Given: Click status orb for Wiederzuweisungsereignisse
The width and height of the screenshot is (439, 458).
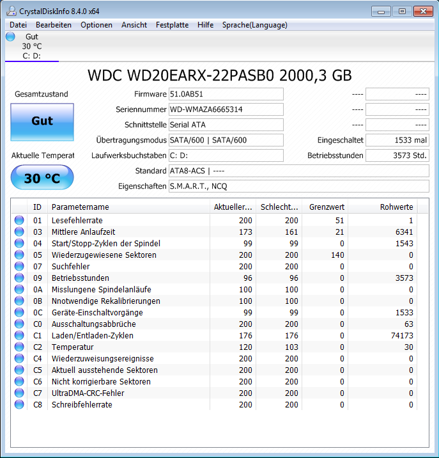Looking at the screenshot, I should coord(19,358).
